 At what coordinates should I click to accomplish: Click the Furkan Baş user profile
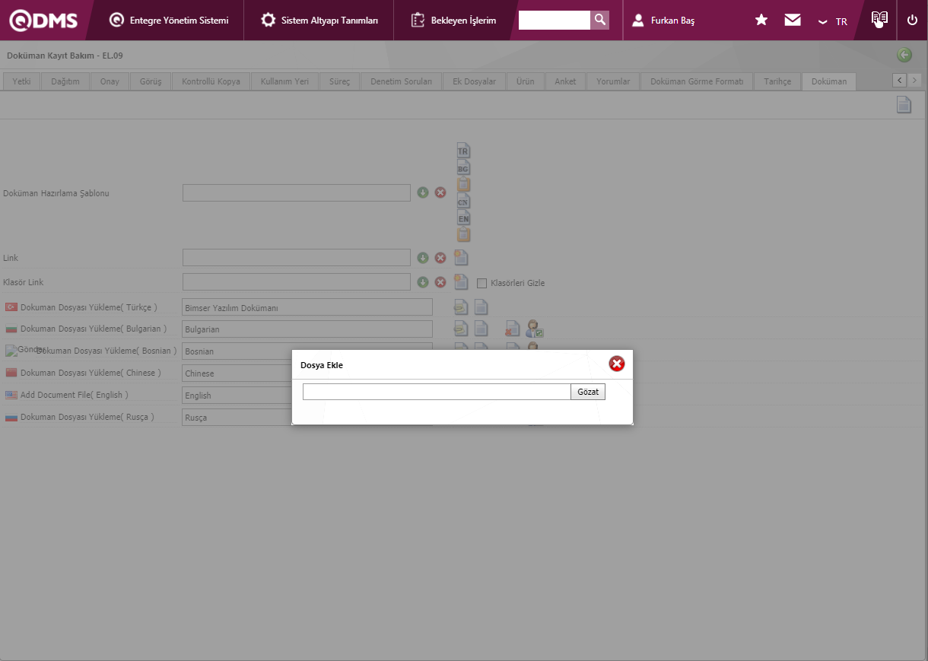tap(663, 21)
